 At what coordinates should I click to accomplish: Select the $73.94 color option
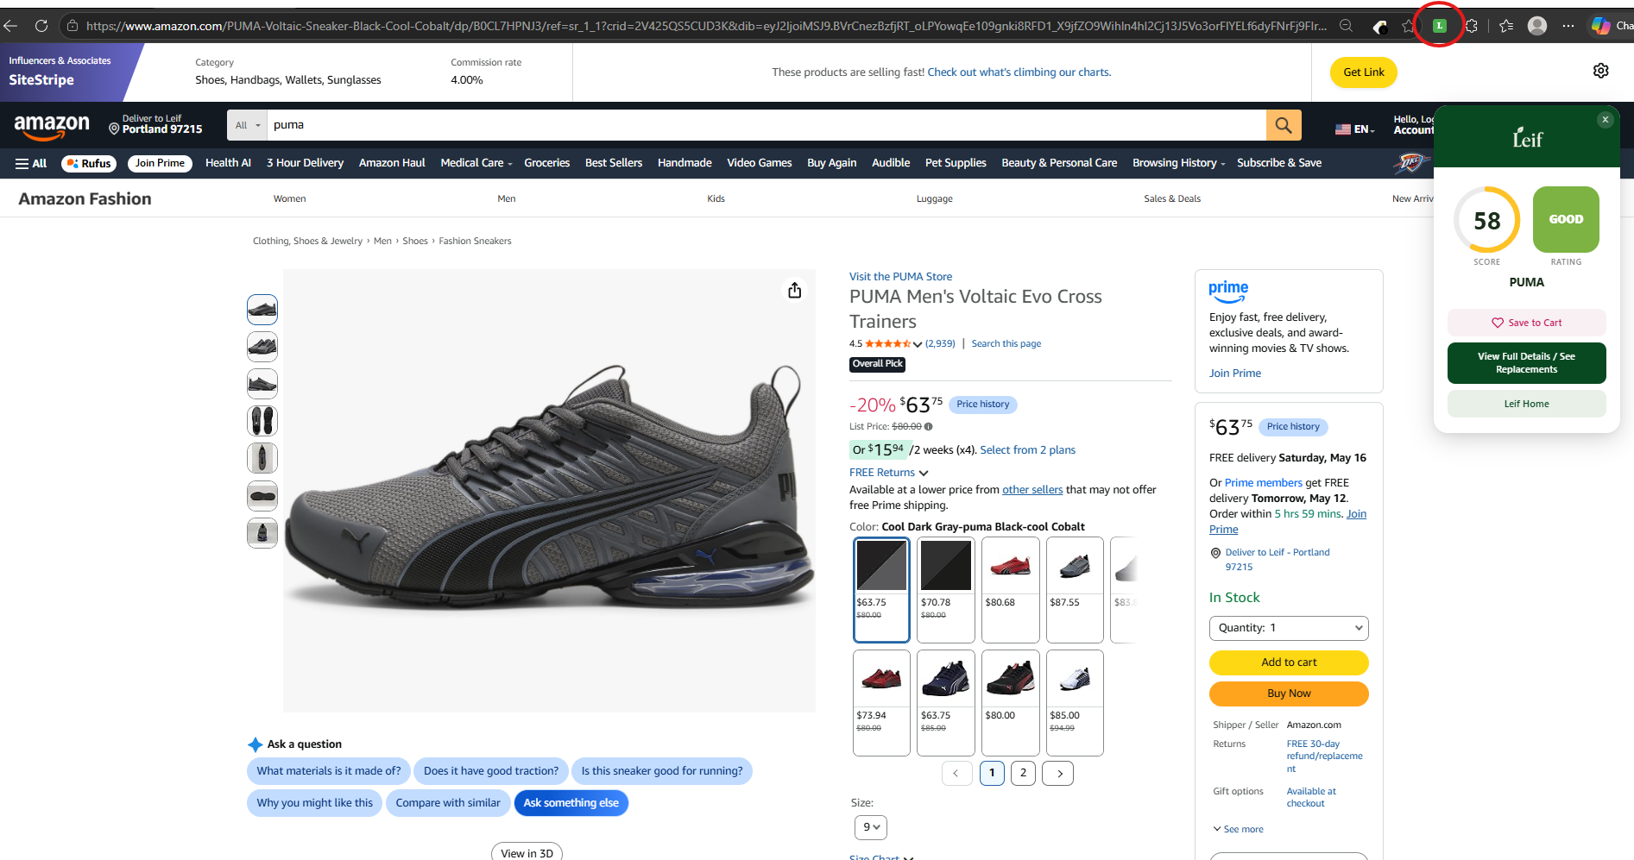[x=881, y=703]
